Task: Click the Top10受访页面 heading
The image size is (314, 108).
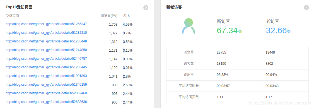Action: (x=19, y=7)
